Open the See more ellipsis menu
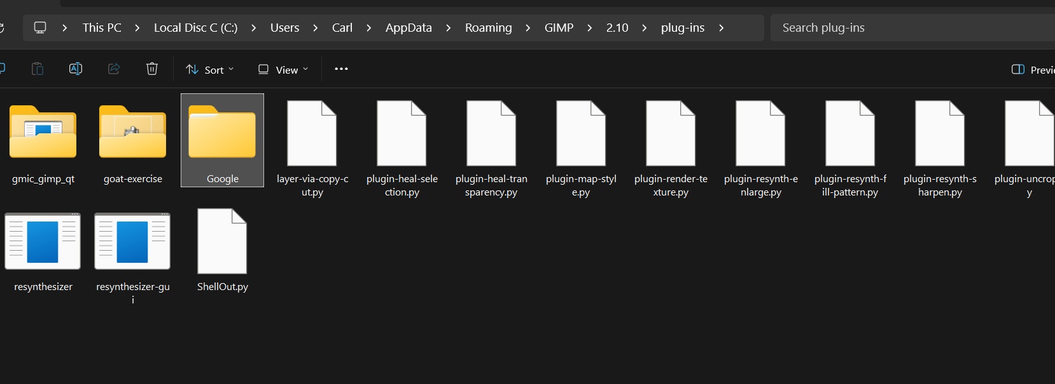Screen dimensions: 1055x384 pos(341,69)
